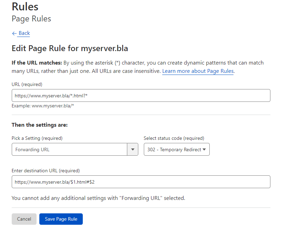The width and height of the screenshot is (288, 232).
Task: Click the Edit Page Rule for myserver.bla heading
Action: click(x=70, y=48)
